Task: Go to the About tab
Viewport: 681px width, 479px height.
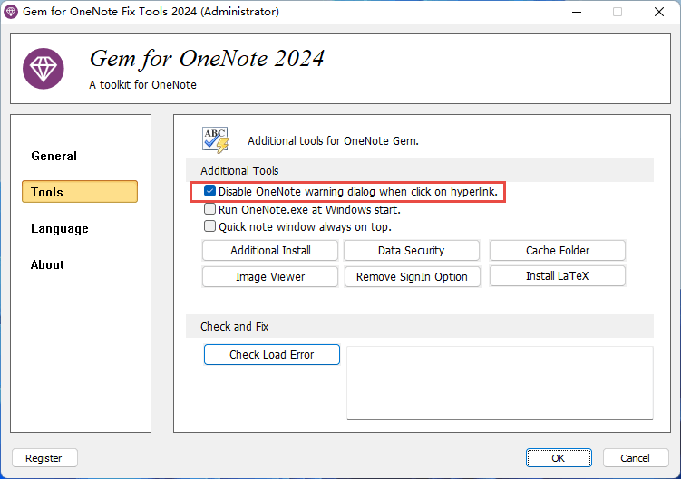Action: [x=47, y=264]
